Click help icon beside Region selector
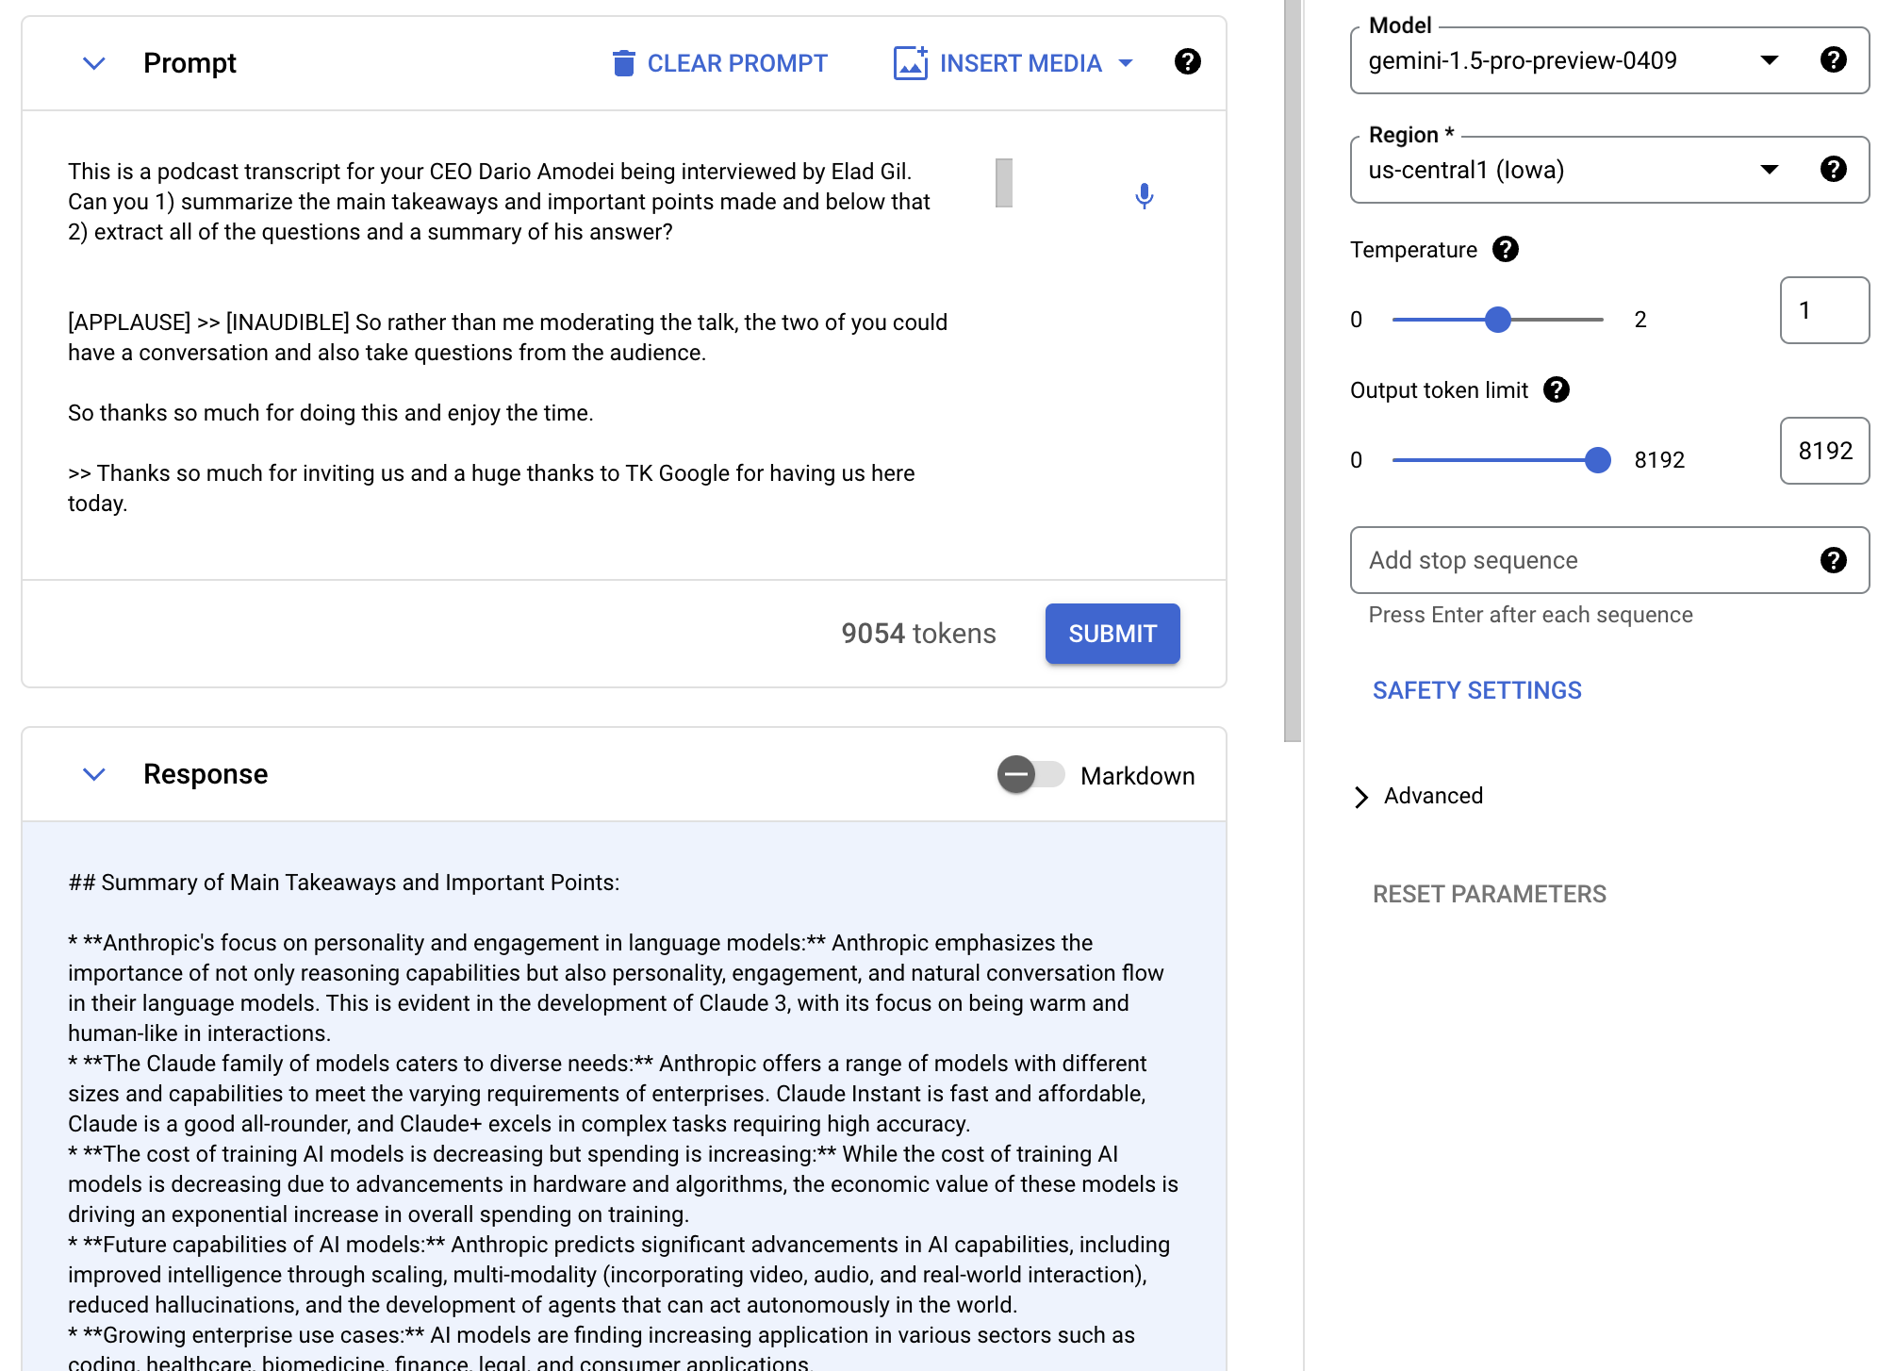This screenshot has height=1371, width=1895. pos(1833,170)
